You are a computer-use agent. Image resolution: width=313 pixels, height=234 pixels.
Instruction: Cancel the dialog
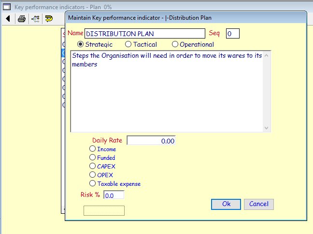(258, 204)
